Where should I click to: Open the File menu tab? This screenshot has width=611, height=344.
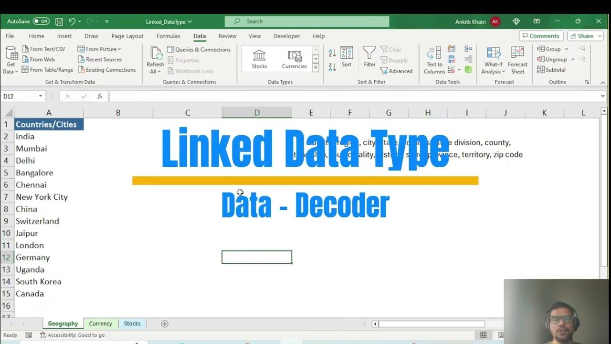pos(10,36)
